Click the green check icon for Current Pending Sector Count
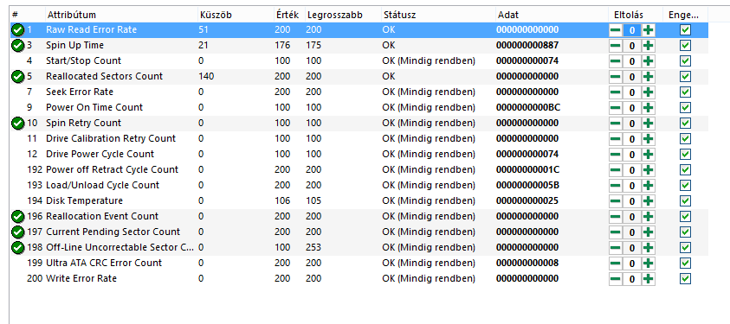The height and width of the screenshot is (324, 730). pos(17,232)
